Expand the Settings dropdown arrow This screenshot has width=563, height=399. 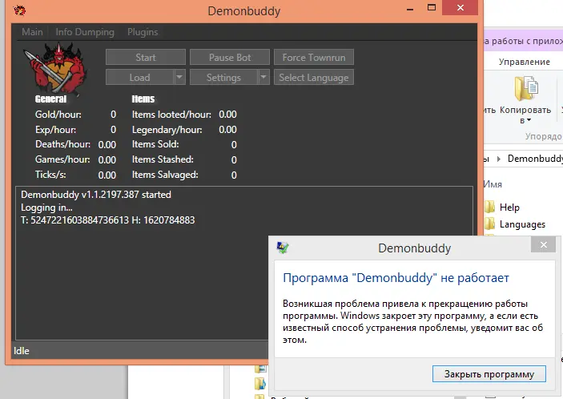264,77
